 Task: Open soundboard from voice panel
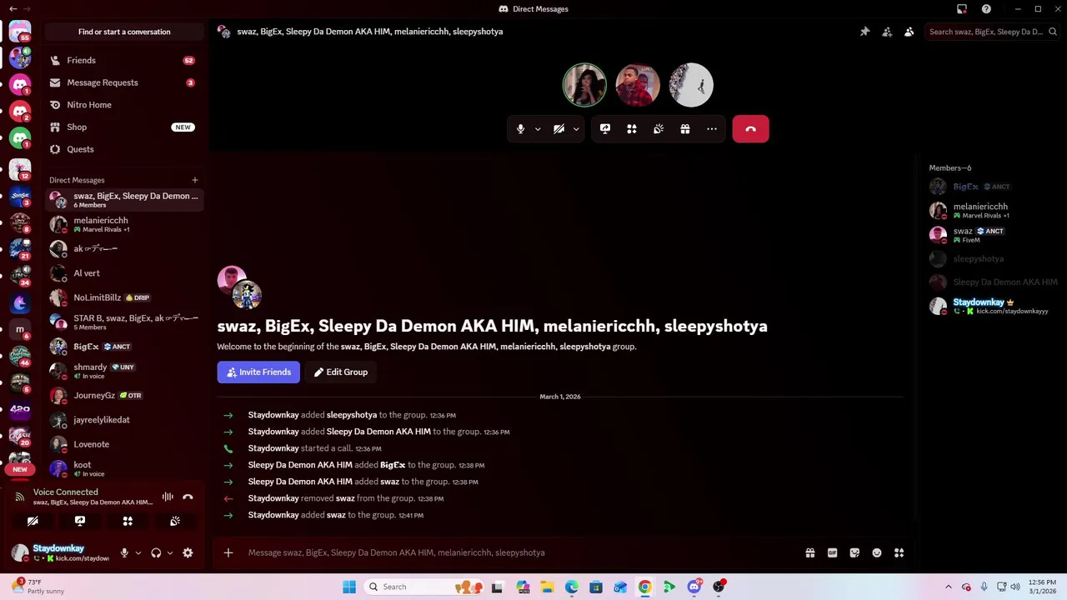coord(175,521)
